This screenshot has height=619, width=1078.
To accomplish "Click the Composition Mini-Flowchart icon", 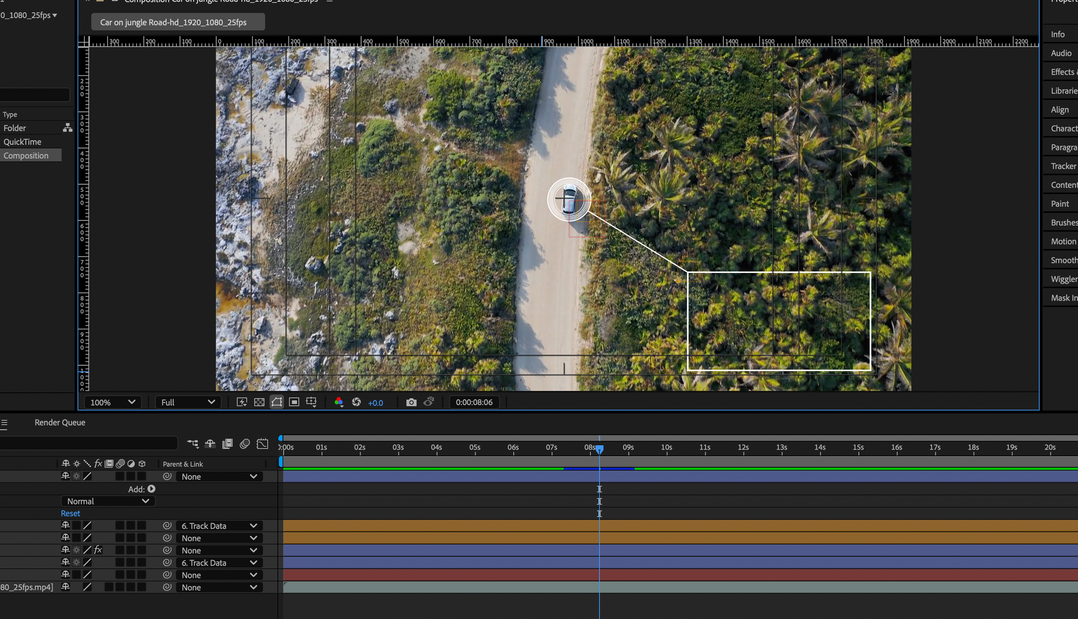I will click(x=192, y=444).
